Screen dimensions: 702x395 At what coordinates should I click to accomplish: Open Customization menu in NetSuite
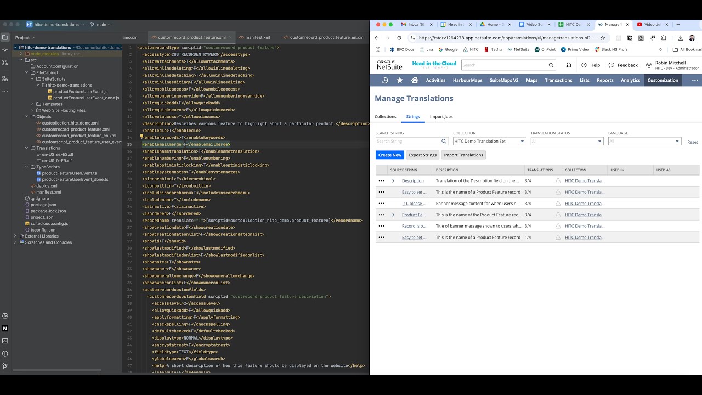coord(663,80)
